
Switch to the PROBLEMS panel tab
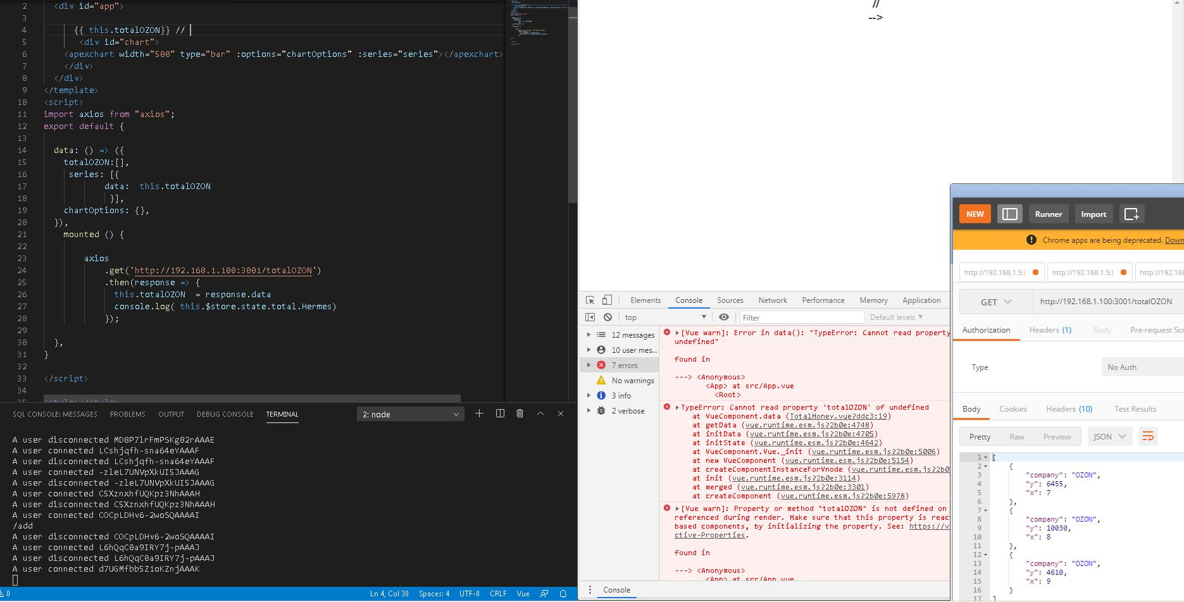(128, 414)
